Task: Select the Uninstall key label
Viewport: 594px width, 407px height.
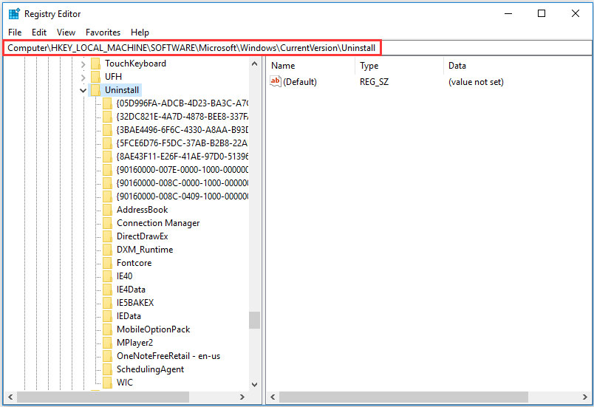Action: (122, 90)
